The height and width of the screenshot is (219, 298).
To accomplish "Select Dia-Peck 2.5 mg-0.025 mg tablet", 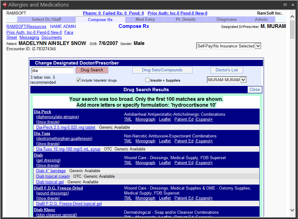I will tap(66, 127).
